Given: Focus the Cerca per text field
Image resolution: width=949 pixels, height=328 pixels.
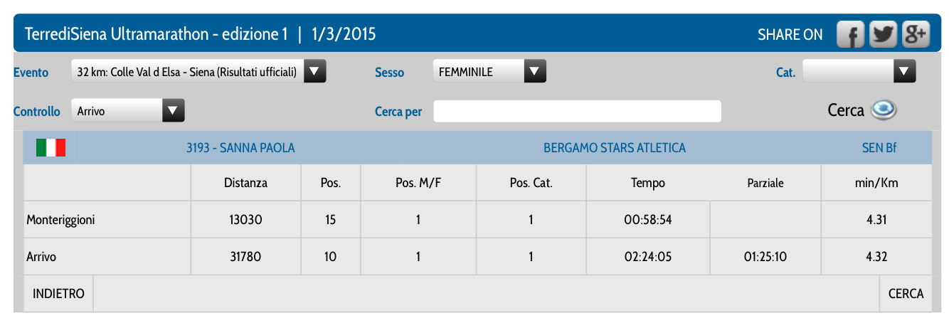Looking at the screenshot, I should [x=577, y=112].
